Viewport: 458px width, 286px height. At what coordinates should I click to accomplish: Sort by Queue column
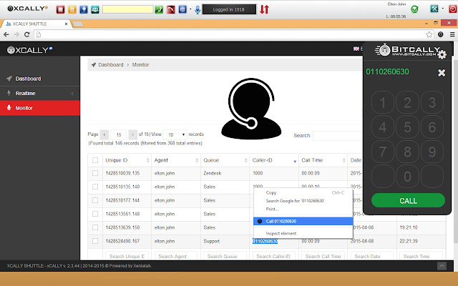(225, 160)
